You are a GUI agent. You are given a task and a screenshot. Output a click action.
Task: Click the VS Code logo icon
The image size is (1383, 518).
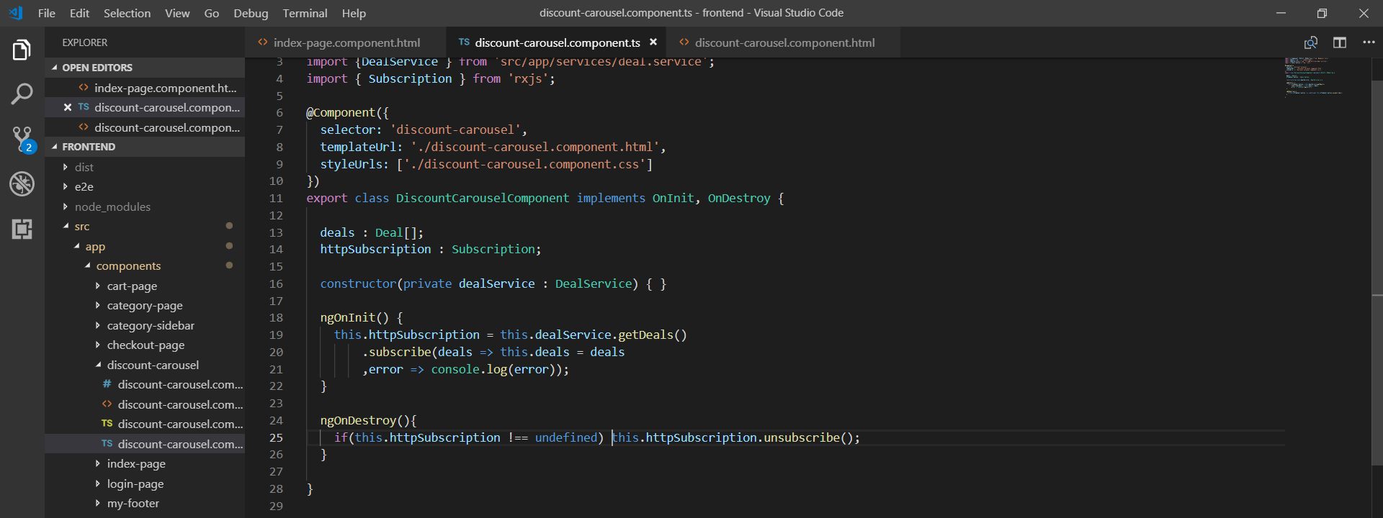coord(16,13)
